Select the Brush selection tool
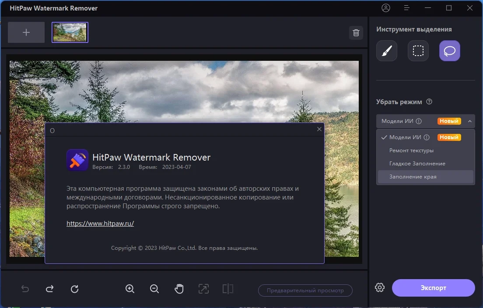Screen dimensions: 483x308 tap(387, 51)
